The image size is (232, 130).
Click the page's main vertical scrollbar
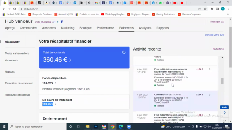[x=231, y=47]
